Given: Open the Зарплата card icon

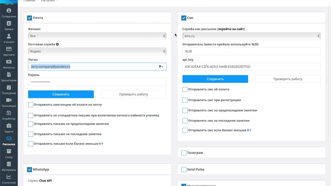Looking at the screenshot, I should point(9,49).
